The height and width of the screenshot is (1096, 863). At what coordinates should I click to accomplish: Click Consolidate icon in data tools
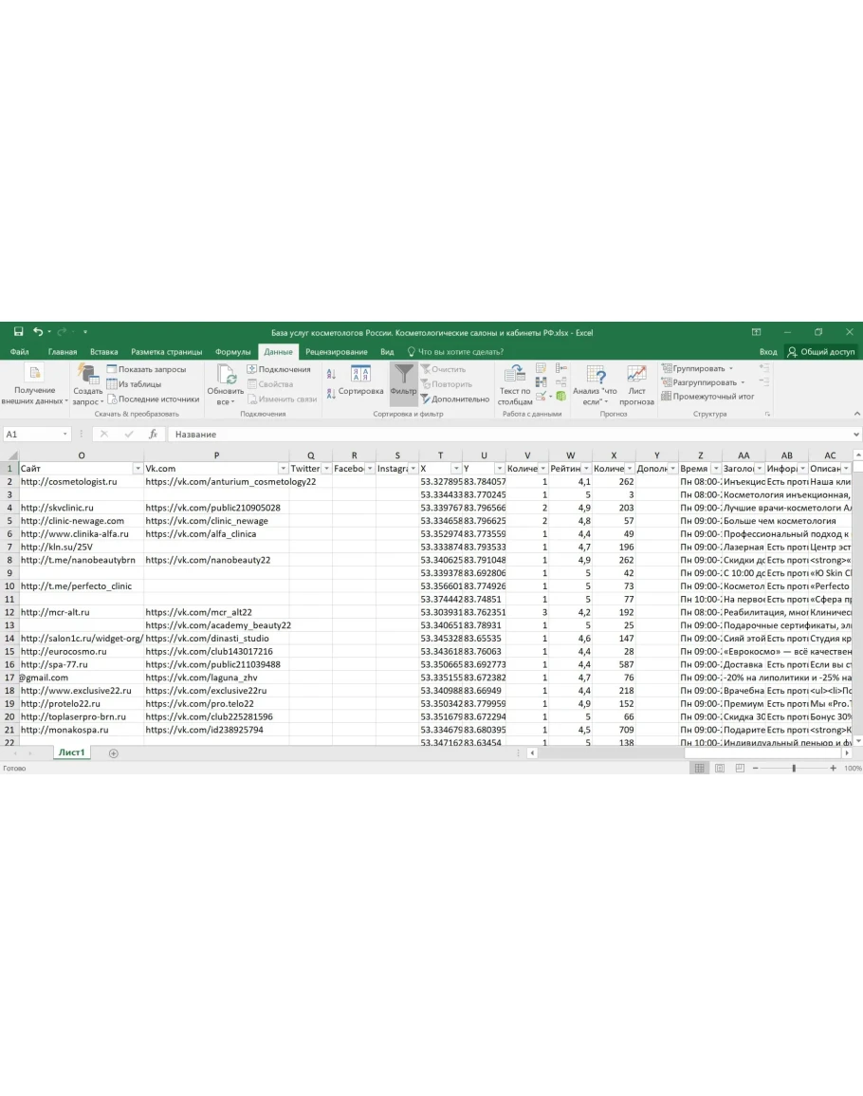pyautogui.click(x=560, y=368)
